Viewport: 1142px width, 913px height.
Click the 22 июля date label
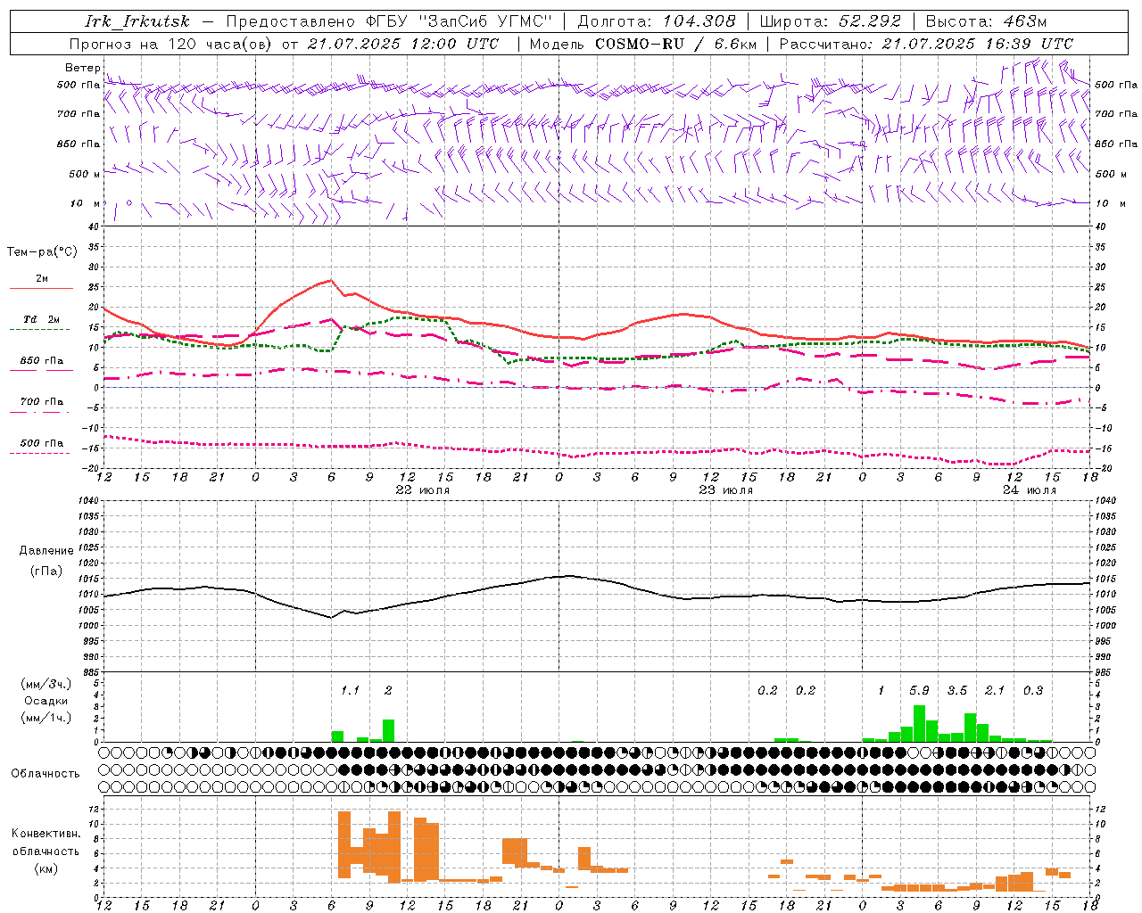coord(423,490)
